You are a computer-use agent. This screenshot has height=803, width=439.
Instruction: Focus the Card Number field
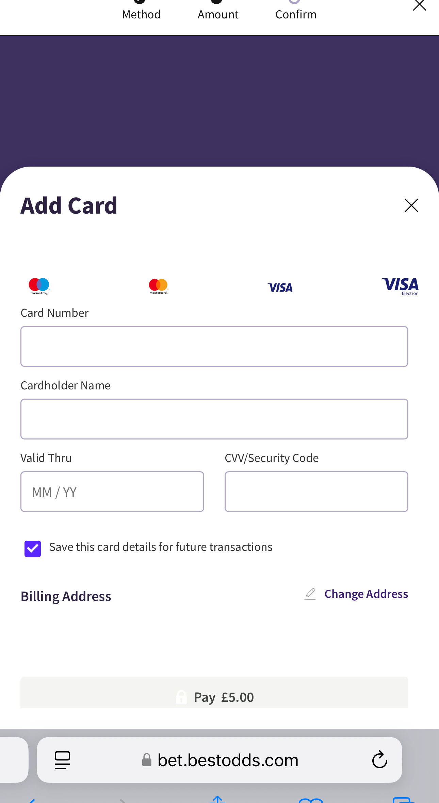tap(214, 346)
